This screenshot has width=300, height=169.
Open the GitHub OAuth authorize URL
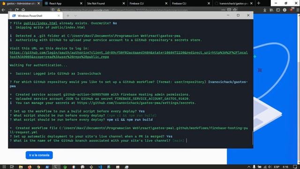click(128, 54)
